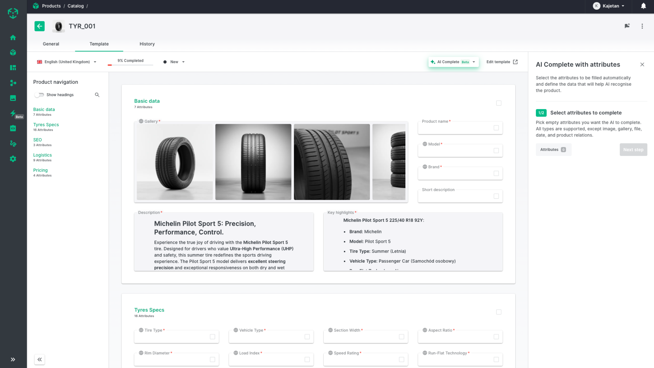Collapse product navigation with double-chevron button
Image resolution: width=654 pixels, height=368 pixels.
pyautogui.click(x=39, y=359)
